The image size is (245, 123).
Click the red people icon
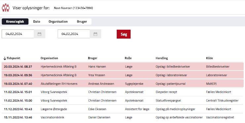(6, 8)
